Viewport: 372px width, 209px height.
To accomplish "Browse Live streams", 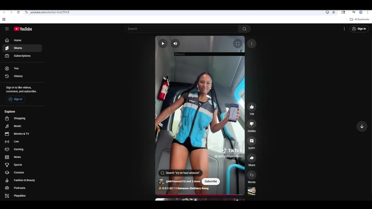I will pyautogui.click(x=22, y=141).
